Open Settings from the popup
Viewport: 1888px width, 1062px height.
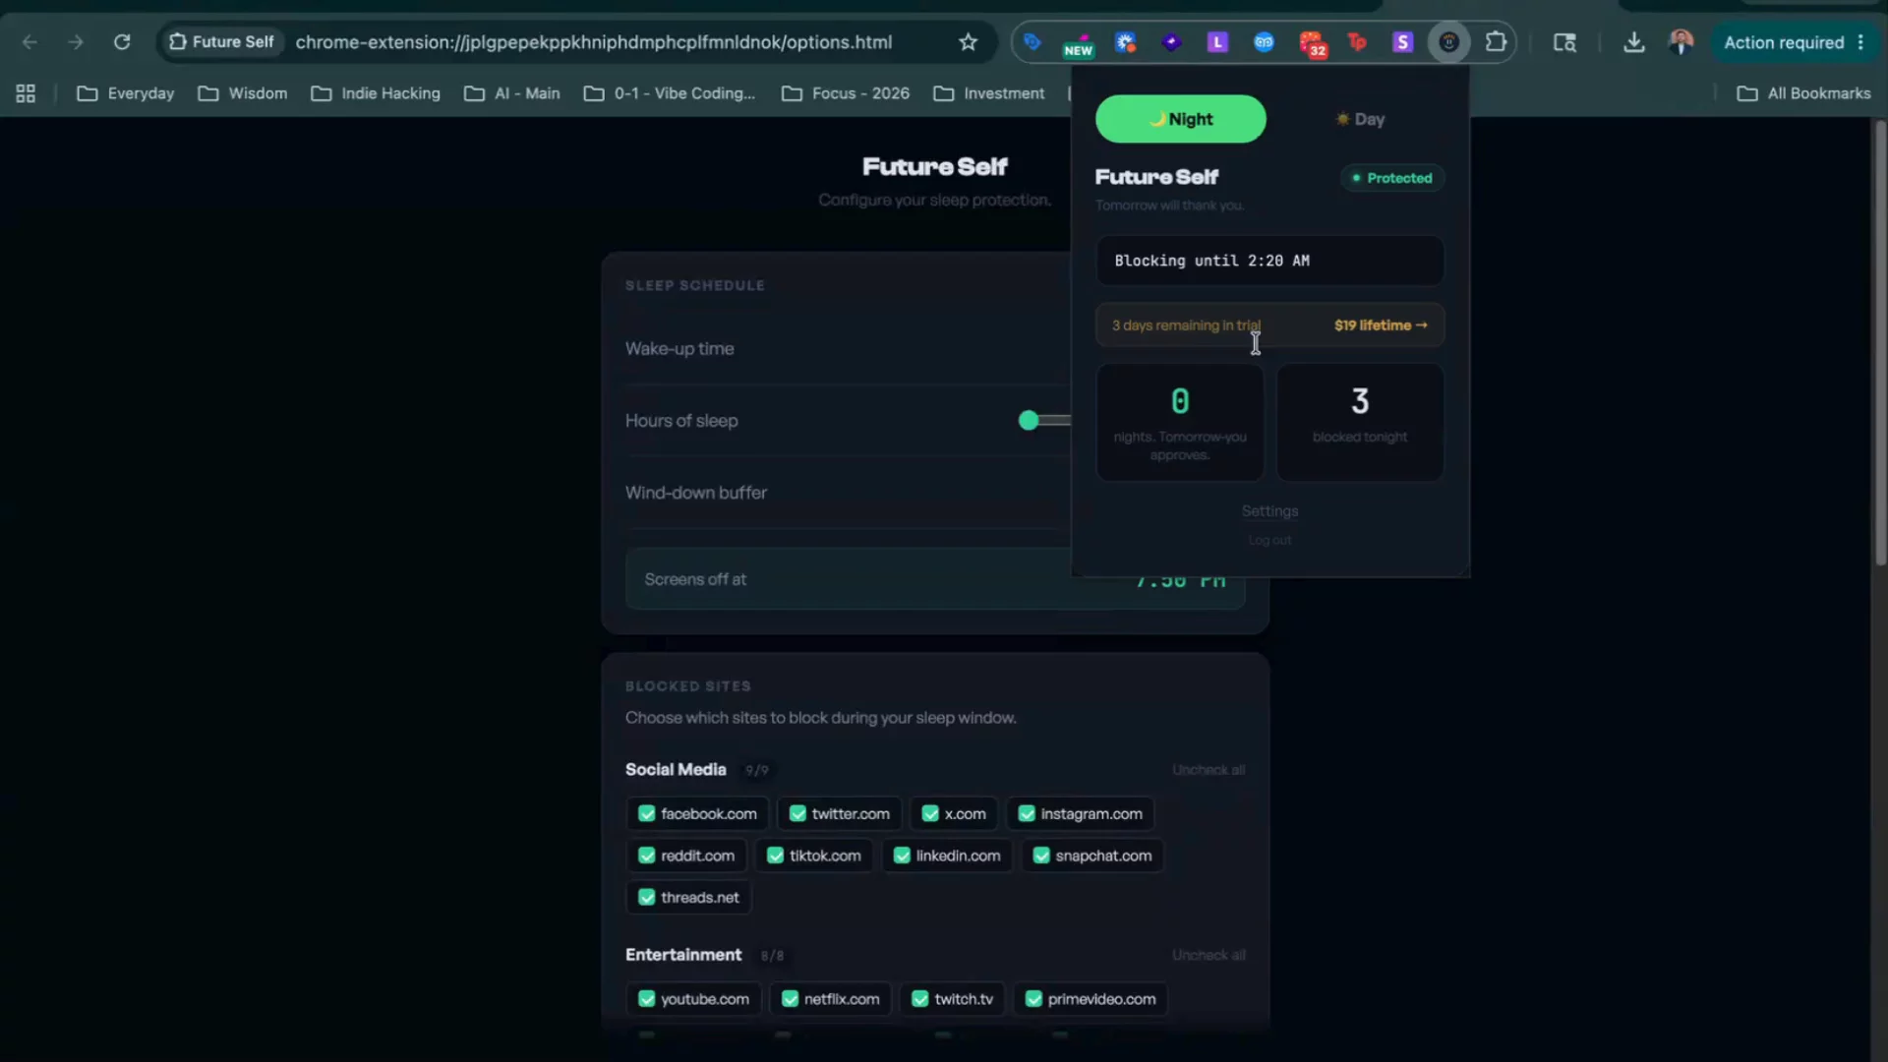click(x=1269, y=511)
